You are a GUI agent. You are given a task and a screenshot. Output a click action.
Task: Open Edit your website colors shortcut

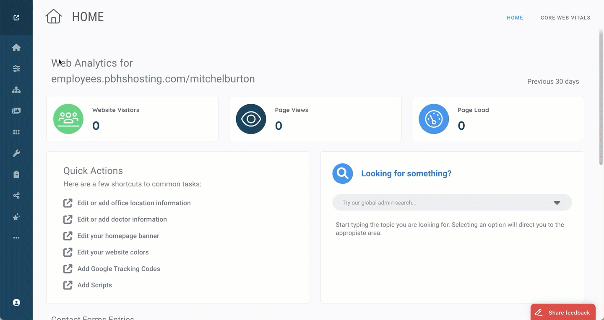click(x=113, y=252)
